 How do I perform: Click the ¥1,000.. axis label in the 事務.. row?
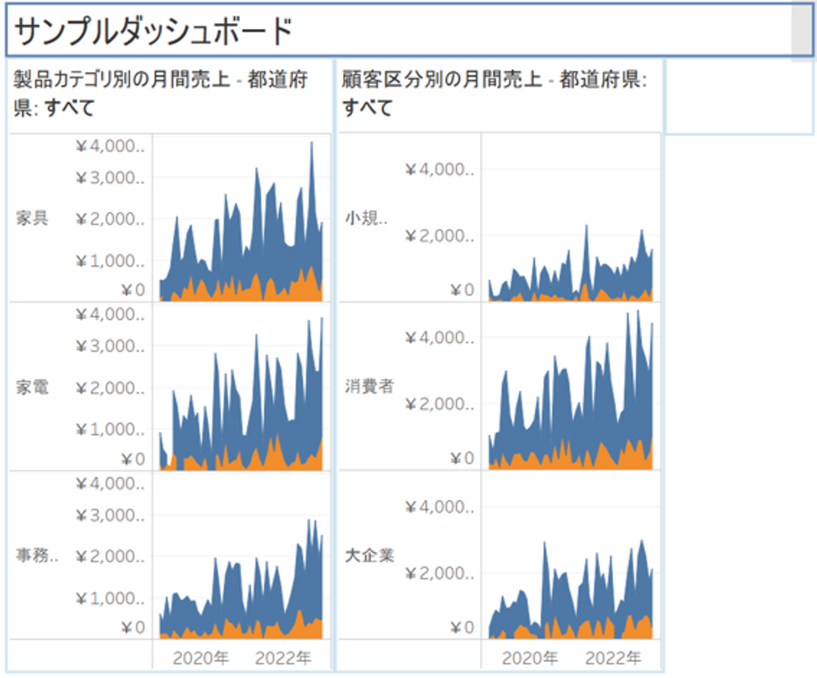click(x=111, y=598)
